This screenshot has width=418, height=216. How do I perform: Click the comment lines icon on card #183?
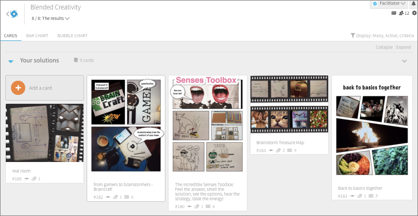point(290,150)
